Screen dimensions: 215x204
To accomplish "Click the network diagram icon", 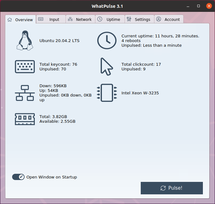I will (x=25, y=93).
